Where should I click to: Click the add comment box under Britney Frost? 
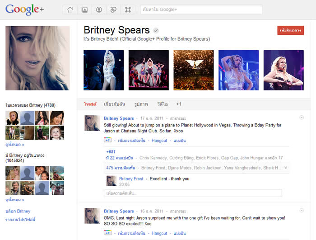[193, 193]
